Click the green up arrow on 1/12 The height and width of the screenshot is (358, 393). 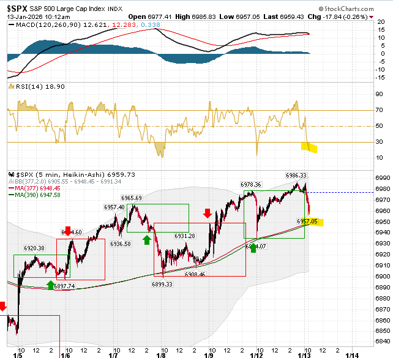click(x=253, y=248)
